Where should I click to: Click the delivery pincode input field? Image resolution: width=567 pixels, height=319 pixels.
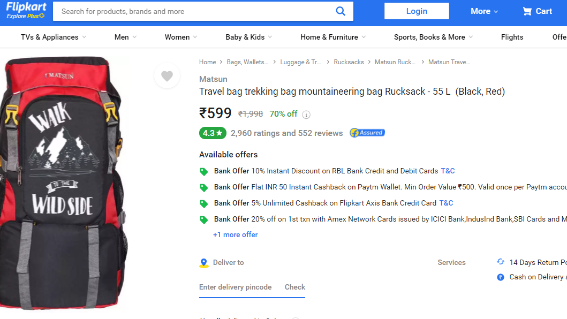[236, 287]
